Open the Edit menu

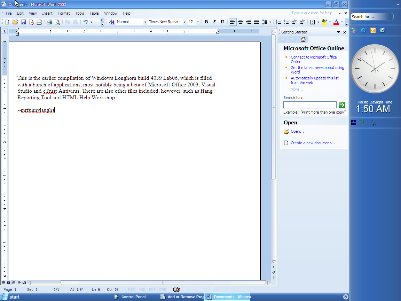[20, 13]
